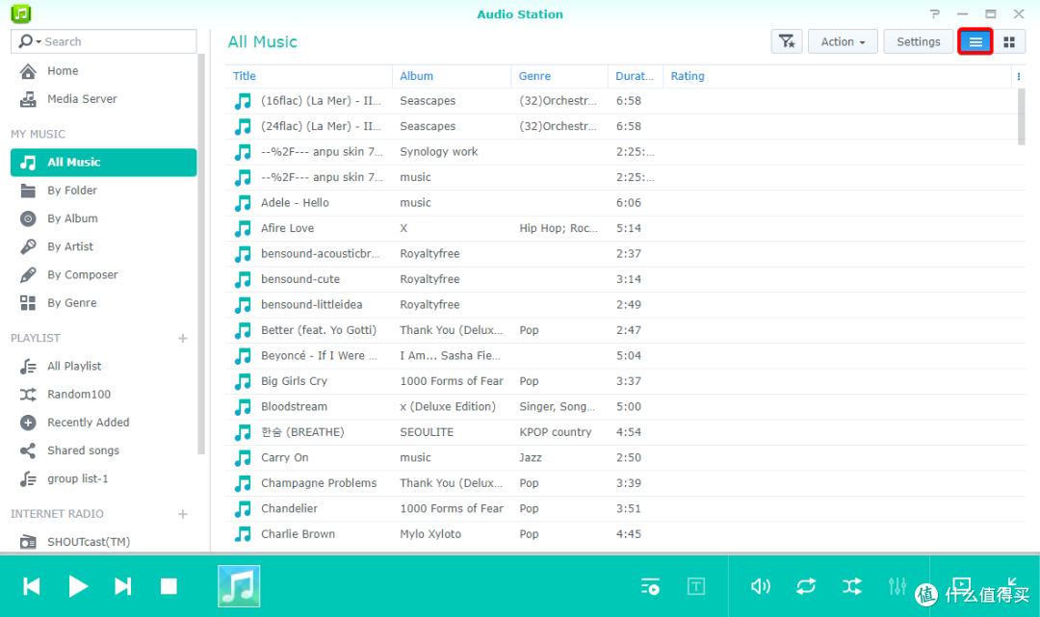Open the play queue icon
The height and width of the screenshot is (617, 1040).
coord(651,586)
